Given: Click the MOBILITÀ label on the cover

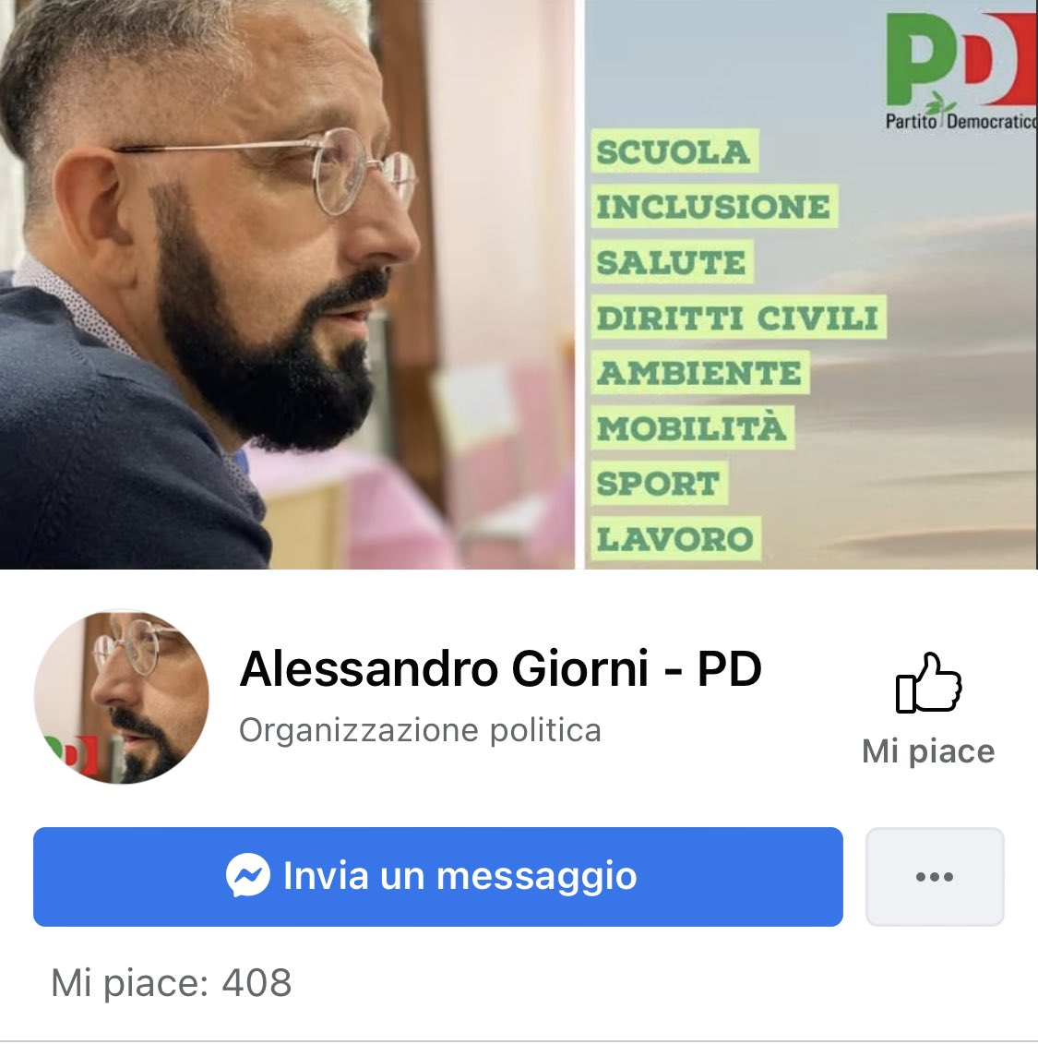Looking at the screenshot, I should click(x=692, y=427).
